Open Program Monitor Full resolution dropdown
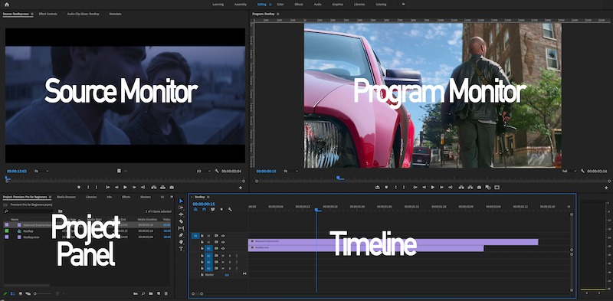The image size is (613, 301). tap(569, 171)
